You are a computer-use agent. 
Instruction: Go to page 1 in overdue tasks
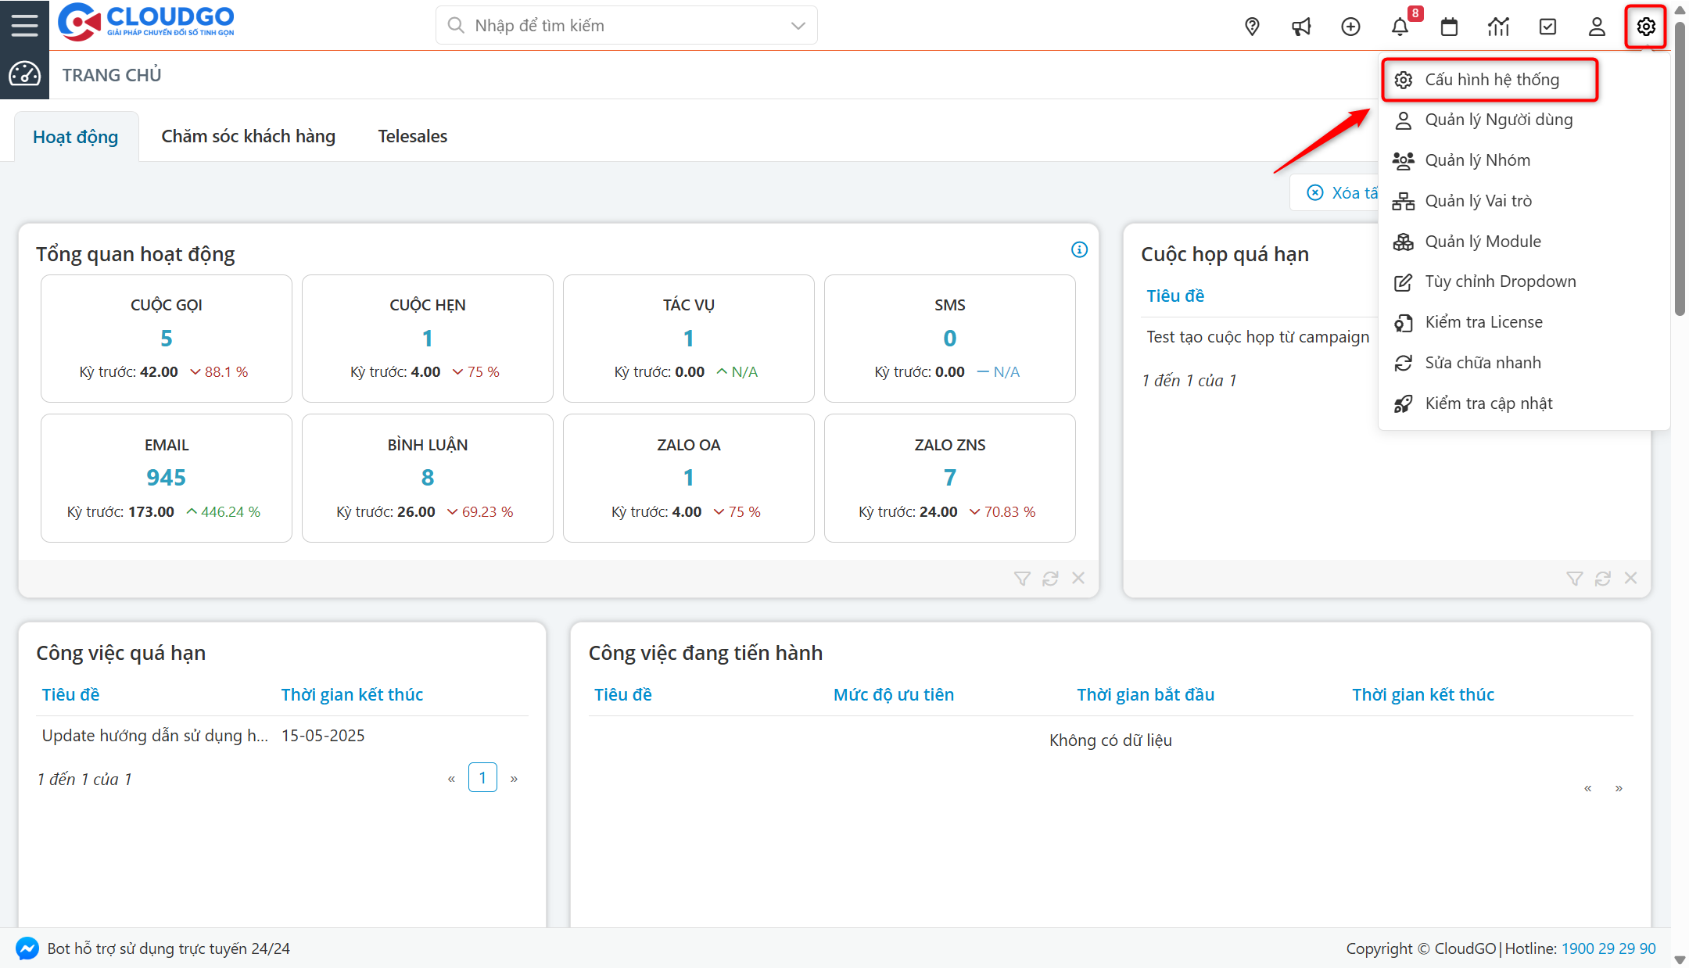[x=482, y=777]
